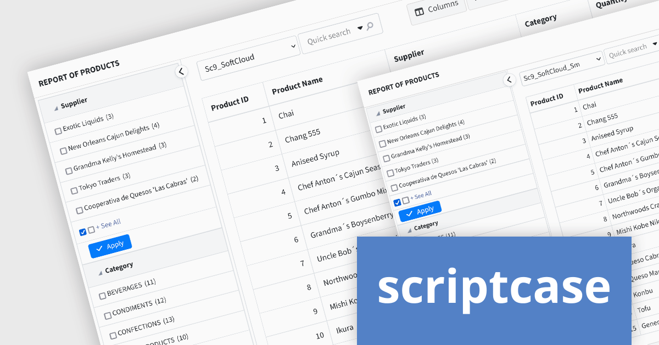This screenshot has width=659, height=345.
Task: Click + See All in large report
Action: click(x=108, y=225)
